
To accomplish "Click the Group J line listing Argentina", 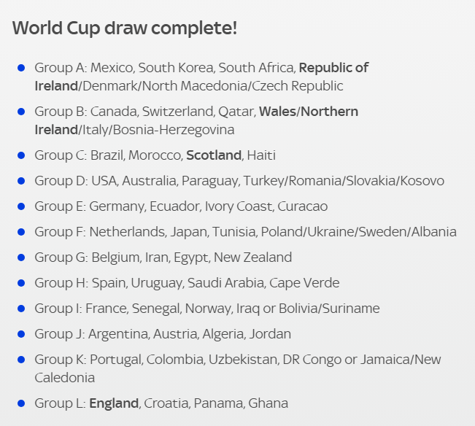I will 163,334.
